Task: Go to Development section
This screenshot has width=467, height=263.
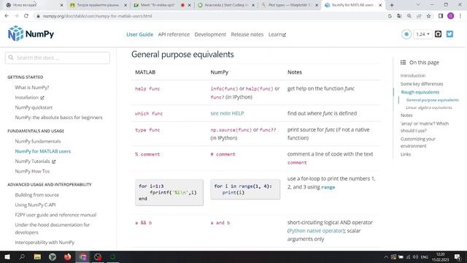Action: click(x=210, y=34)
